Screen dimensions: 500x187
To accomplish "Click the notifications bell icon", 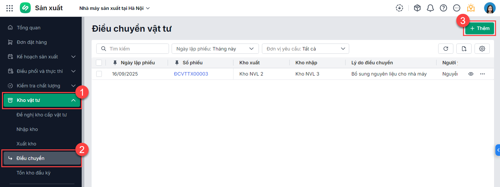I will tap(430, 8).
